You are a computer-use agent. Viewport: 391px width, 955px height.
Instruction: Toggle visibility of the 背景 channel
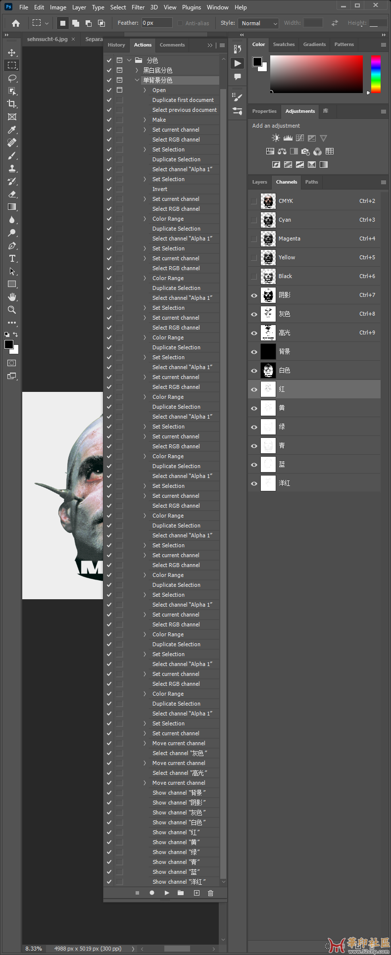(254, 352)
